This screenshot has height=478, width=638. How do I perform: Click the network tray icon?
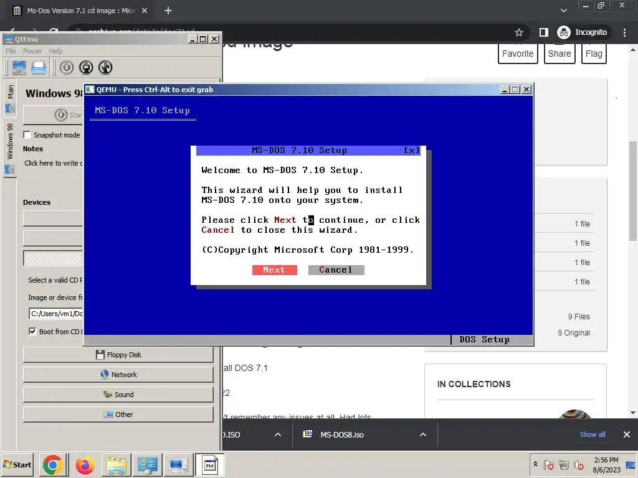(563, 465)
